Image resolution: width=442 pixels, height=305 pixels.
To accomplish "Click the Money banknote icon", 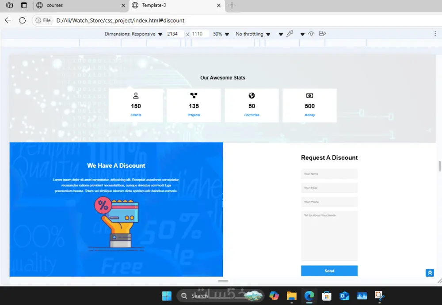I will [309, 96].
